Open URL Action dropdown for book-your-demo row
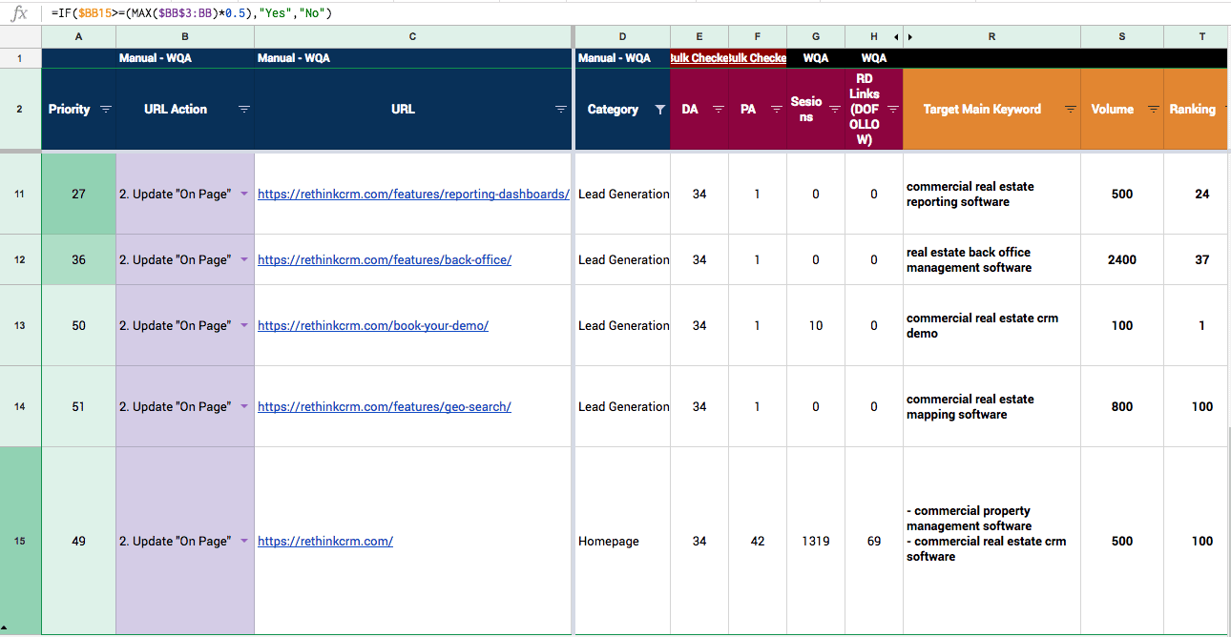The width and height of the screenshot is (1231, 637). (244, 325)
